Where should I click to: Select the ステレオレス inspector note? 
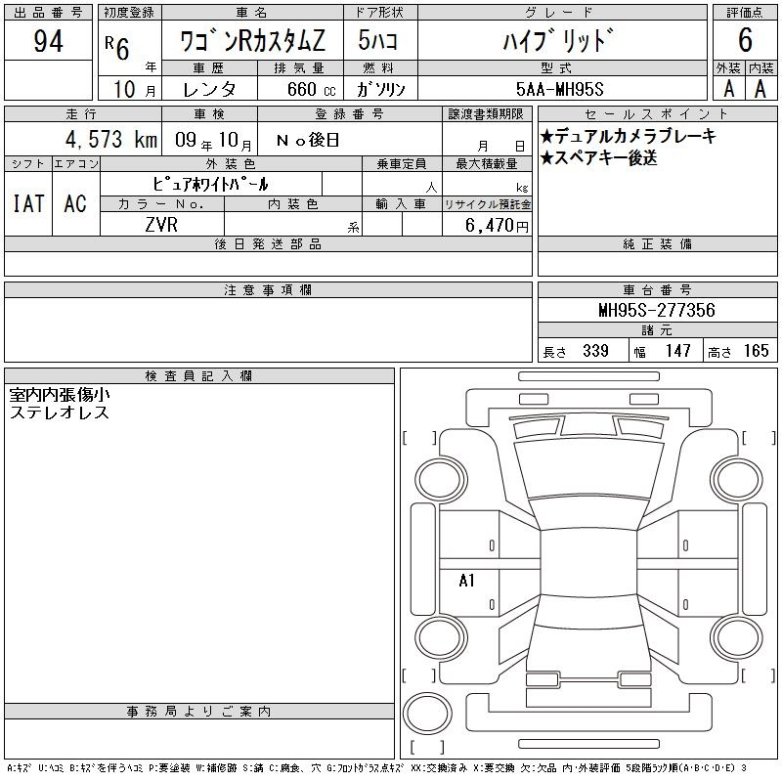(x=59, y=413)
